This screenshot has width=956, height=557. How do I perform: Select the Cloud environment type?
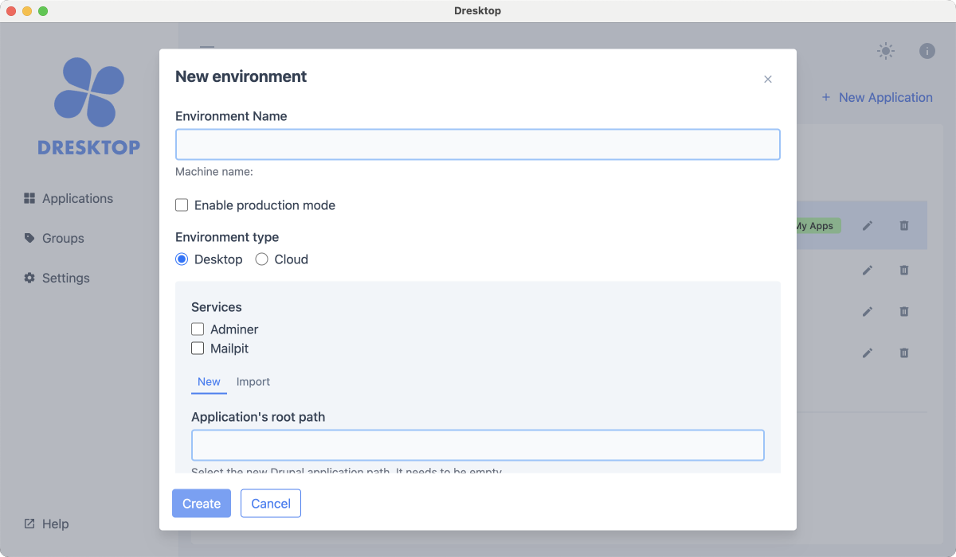261,259
